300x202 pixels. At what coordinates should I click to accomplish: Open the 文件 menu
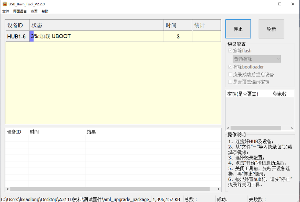6,11
